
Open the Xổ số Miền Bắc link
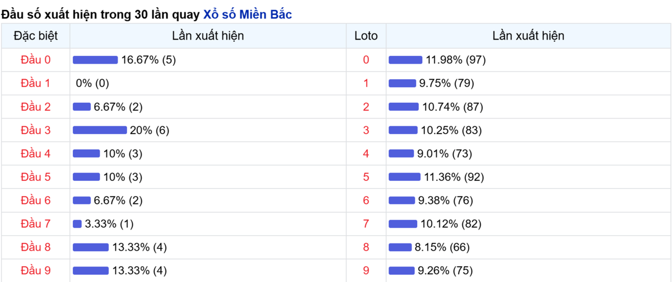coord(247,15)
